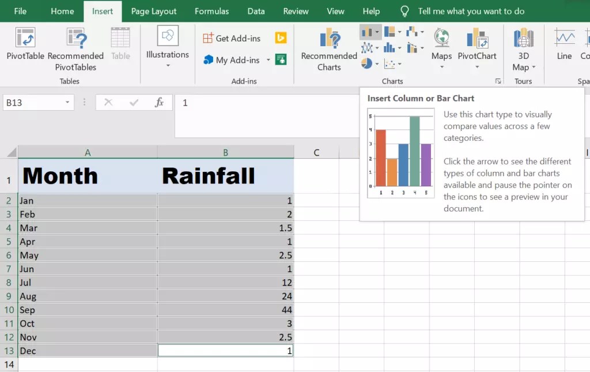590x372 pixels.
Task: Select cell B2 containing Jan rainfall value
Action: pyautogui.click(x=225, y=200)
